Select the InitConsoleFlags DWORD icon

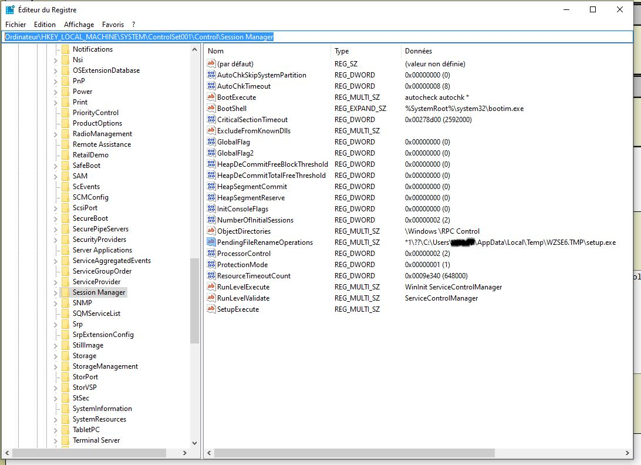point(211,208)
